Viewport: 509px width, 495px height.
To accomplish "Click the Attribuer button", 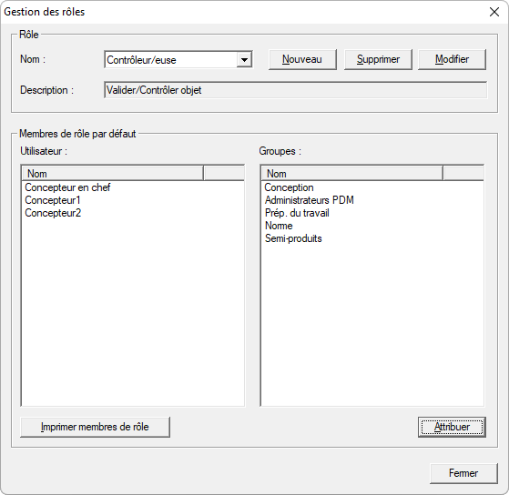I will click(452, 427).
